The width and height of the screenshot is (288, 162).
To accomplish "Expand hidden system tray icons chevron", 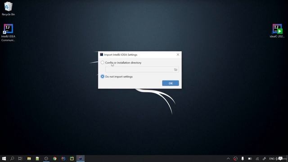I will (x=228, y=159).
